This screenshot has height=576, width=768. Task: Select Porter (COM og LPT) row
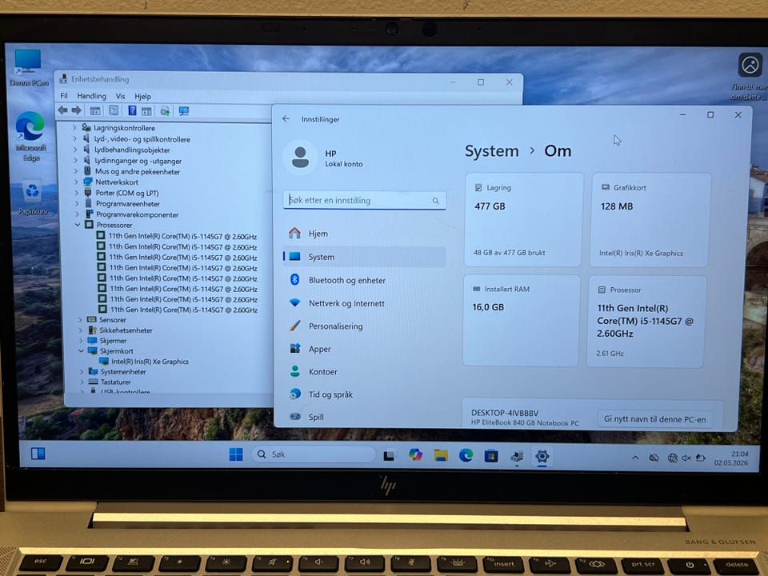coord(127,193)
